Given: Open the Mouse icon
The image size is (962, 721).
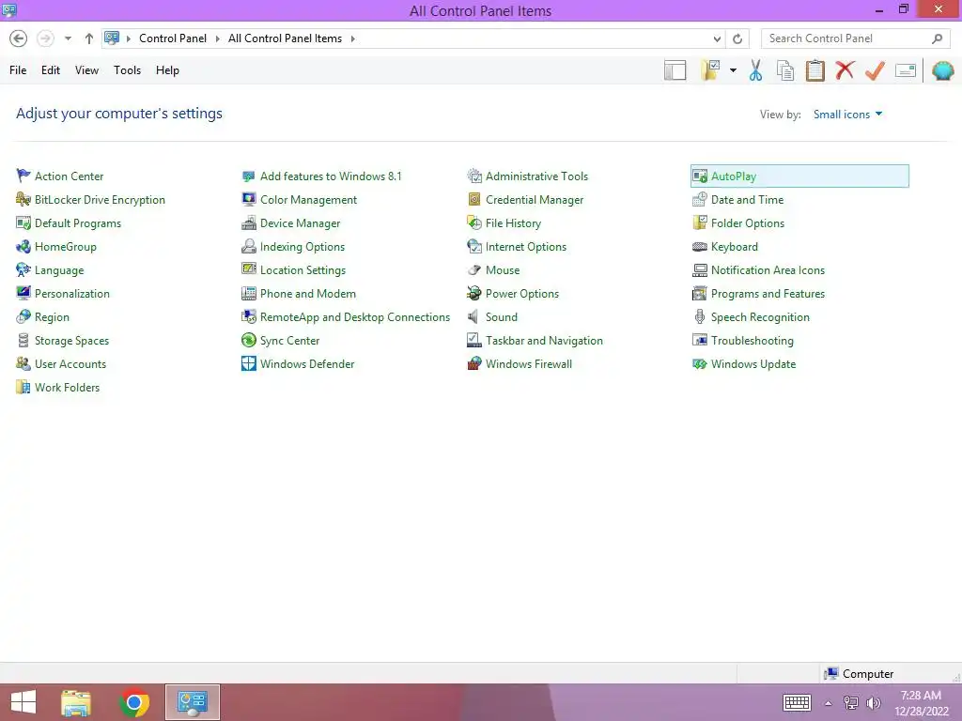Looking at the screenshot, I should (474, 270).
